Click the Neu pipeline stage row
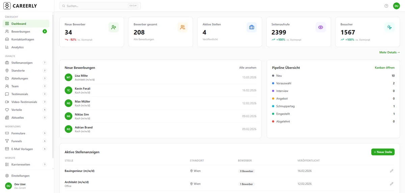 coord(333,76)
